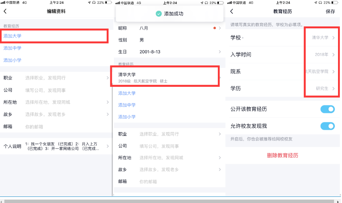Image resolution: width=342 pixels, height=203 pixels.
Task: Tap chevron of 生日 2001-8-13 row
Action: 220,52
